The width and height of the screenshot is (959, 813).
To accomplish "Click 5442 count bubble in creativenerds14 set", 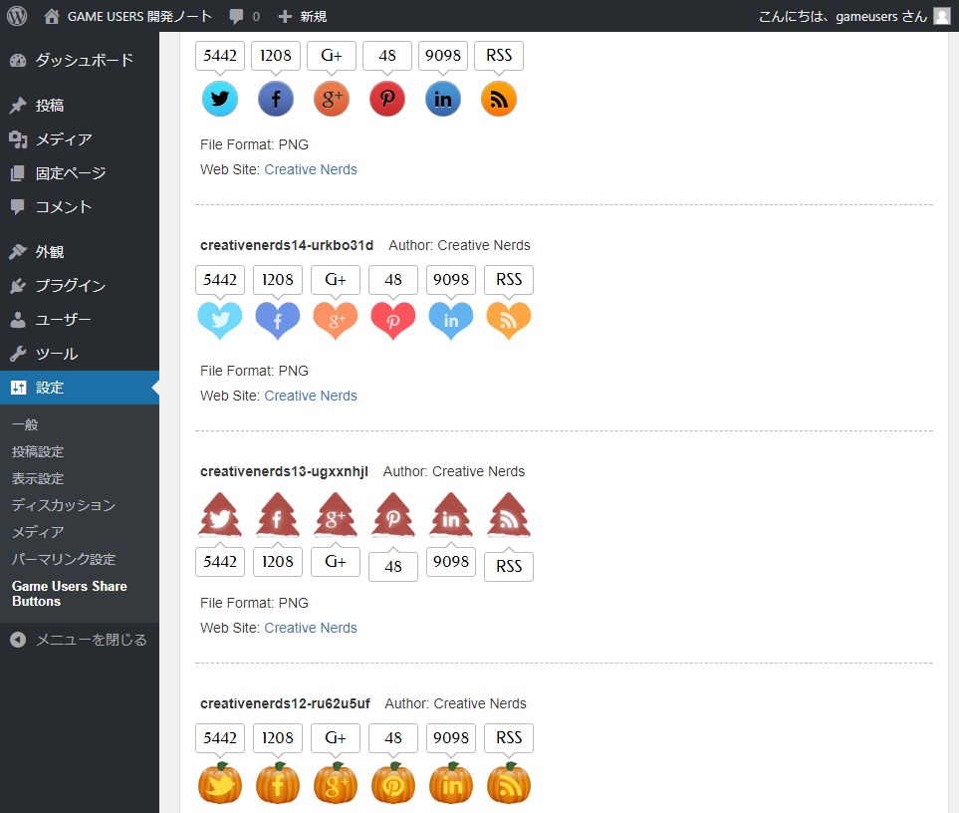I will pos(220,280).
